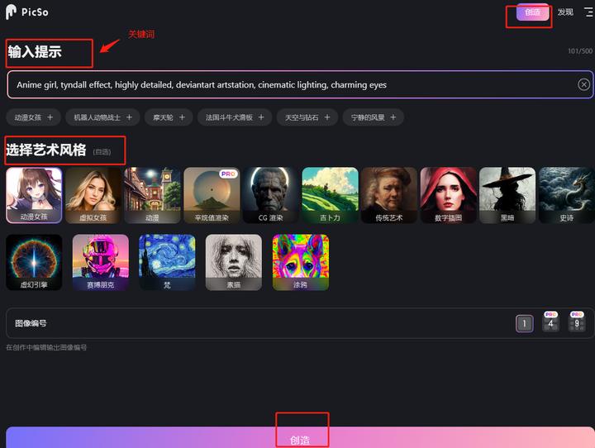Screen dimensions: 595x448
Task: Open the PicSo logo home link
Action: (27, 12)
